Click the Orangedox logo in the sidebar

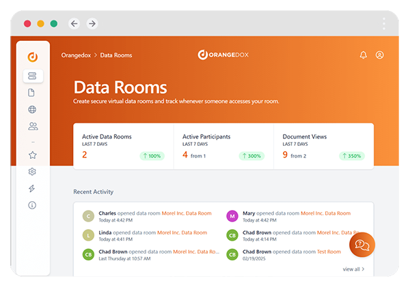tap(33, 57)
